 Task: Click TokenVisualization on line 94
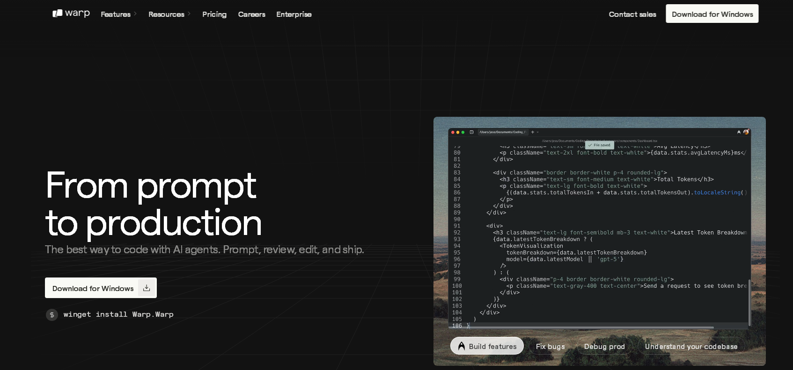click(533, 246)
